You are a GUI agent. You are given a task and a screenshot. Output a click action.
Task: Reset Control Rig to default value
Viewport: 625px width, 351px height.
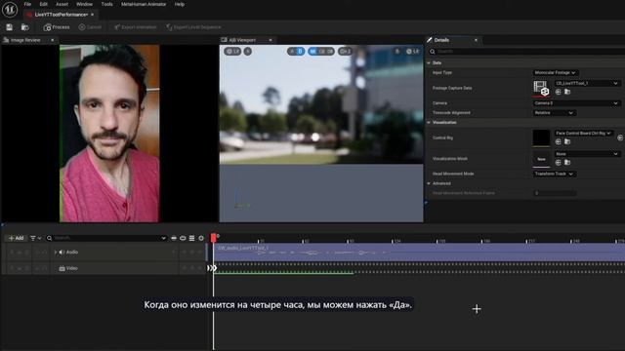pos(620,137)
